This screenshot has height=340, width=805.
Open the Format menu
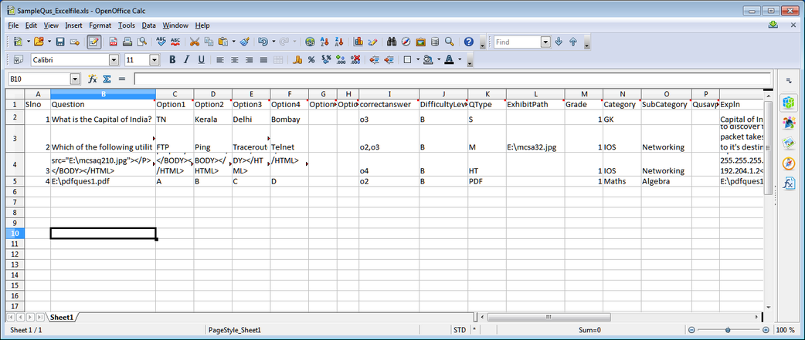100,25
